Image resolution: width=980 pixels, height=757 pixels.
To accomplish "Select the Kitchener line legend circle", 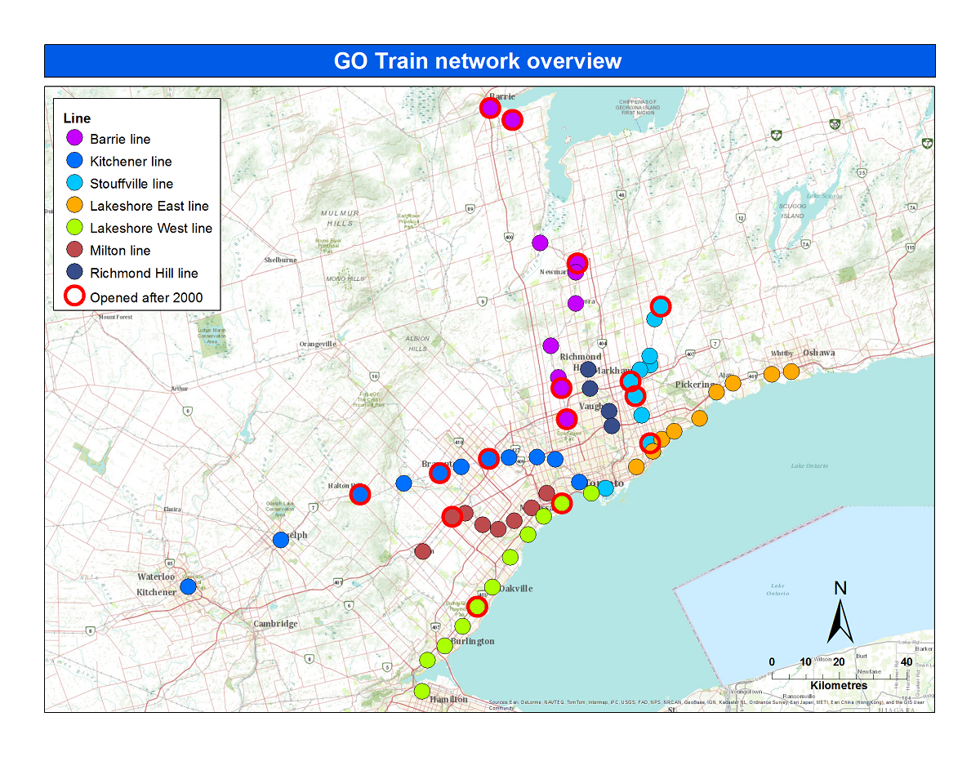I will (x=73, y=161).
